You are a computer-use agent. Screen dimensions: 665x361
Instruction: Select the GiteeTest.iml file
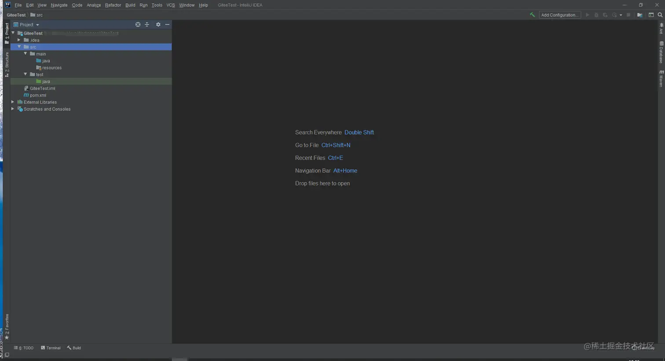pyautogui.click(x=40, y=88)
